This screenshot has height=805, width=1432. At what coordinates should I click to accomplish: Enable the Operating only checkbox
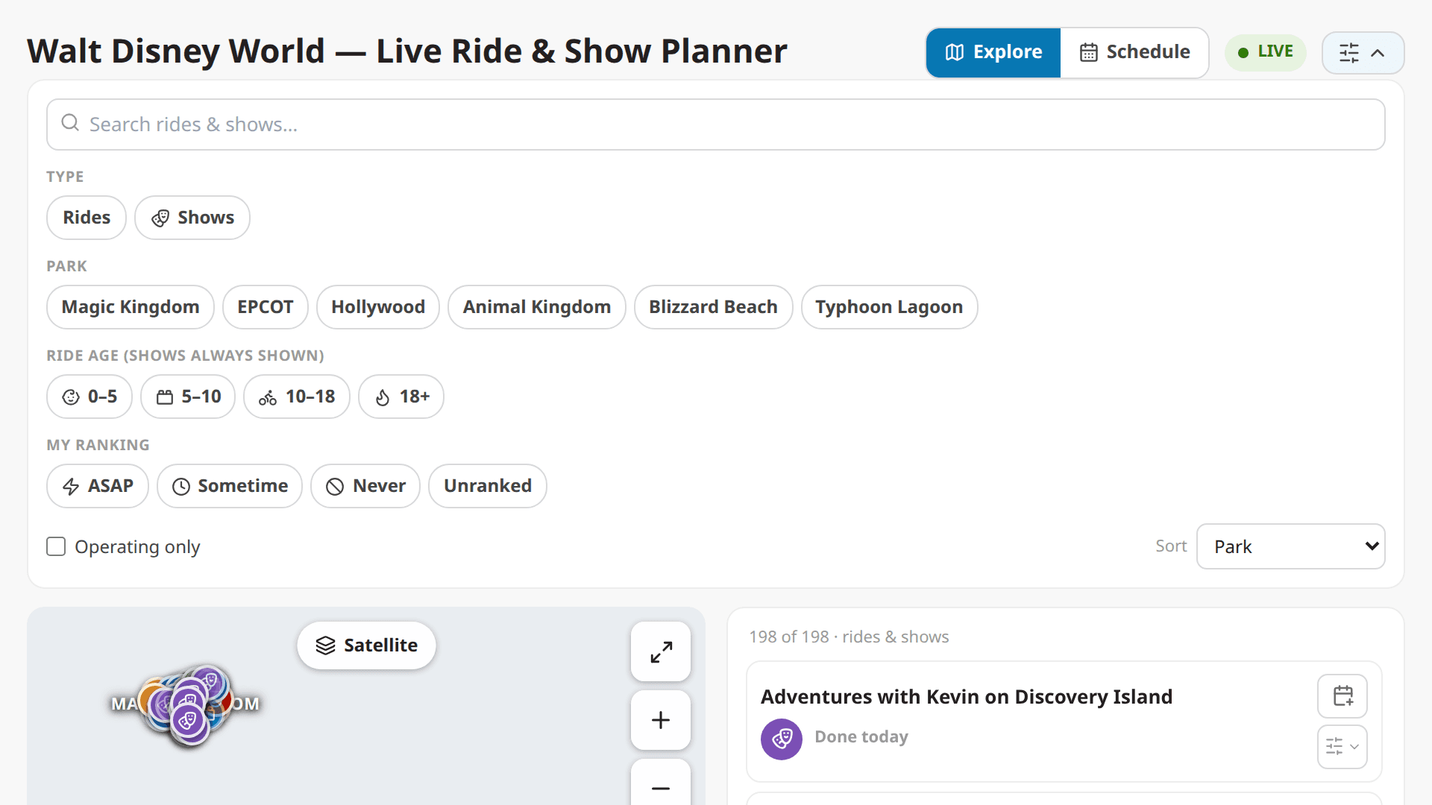tap(56, 546)
